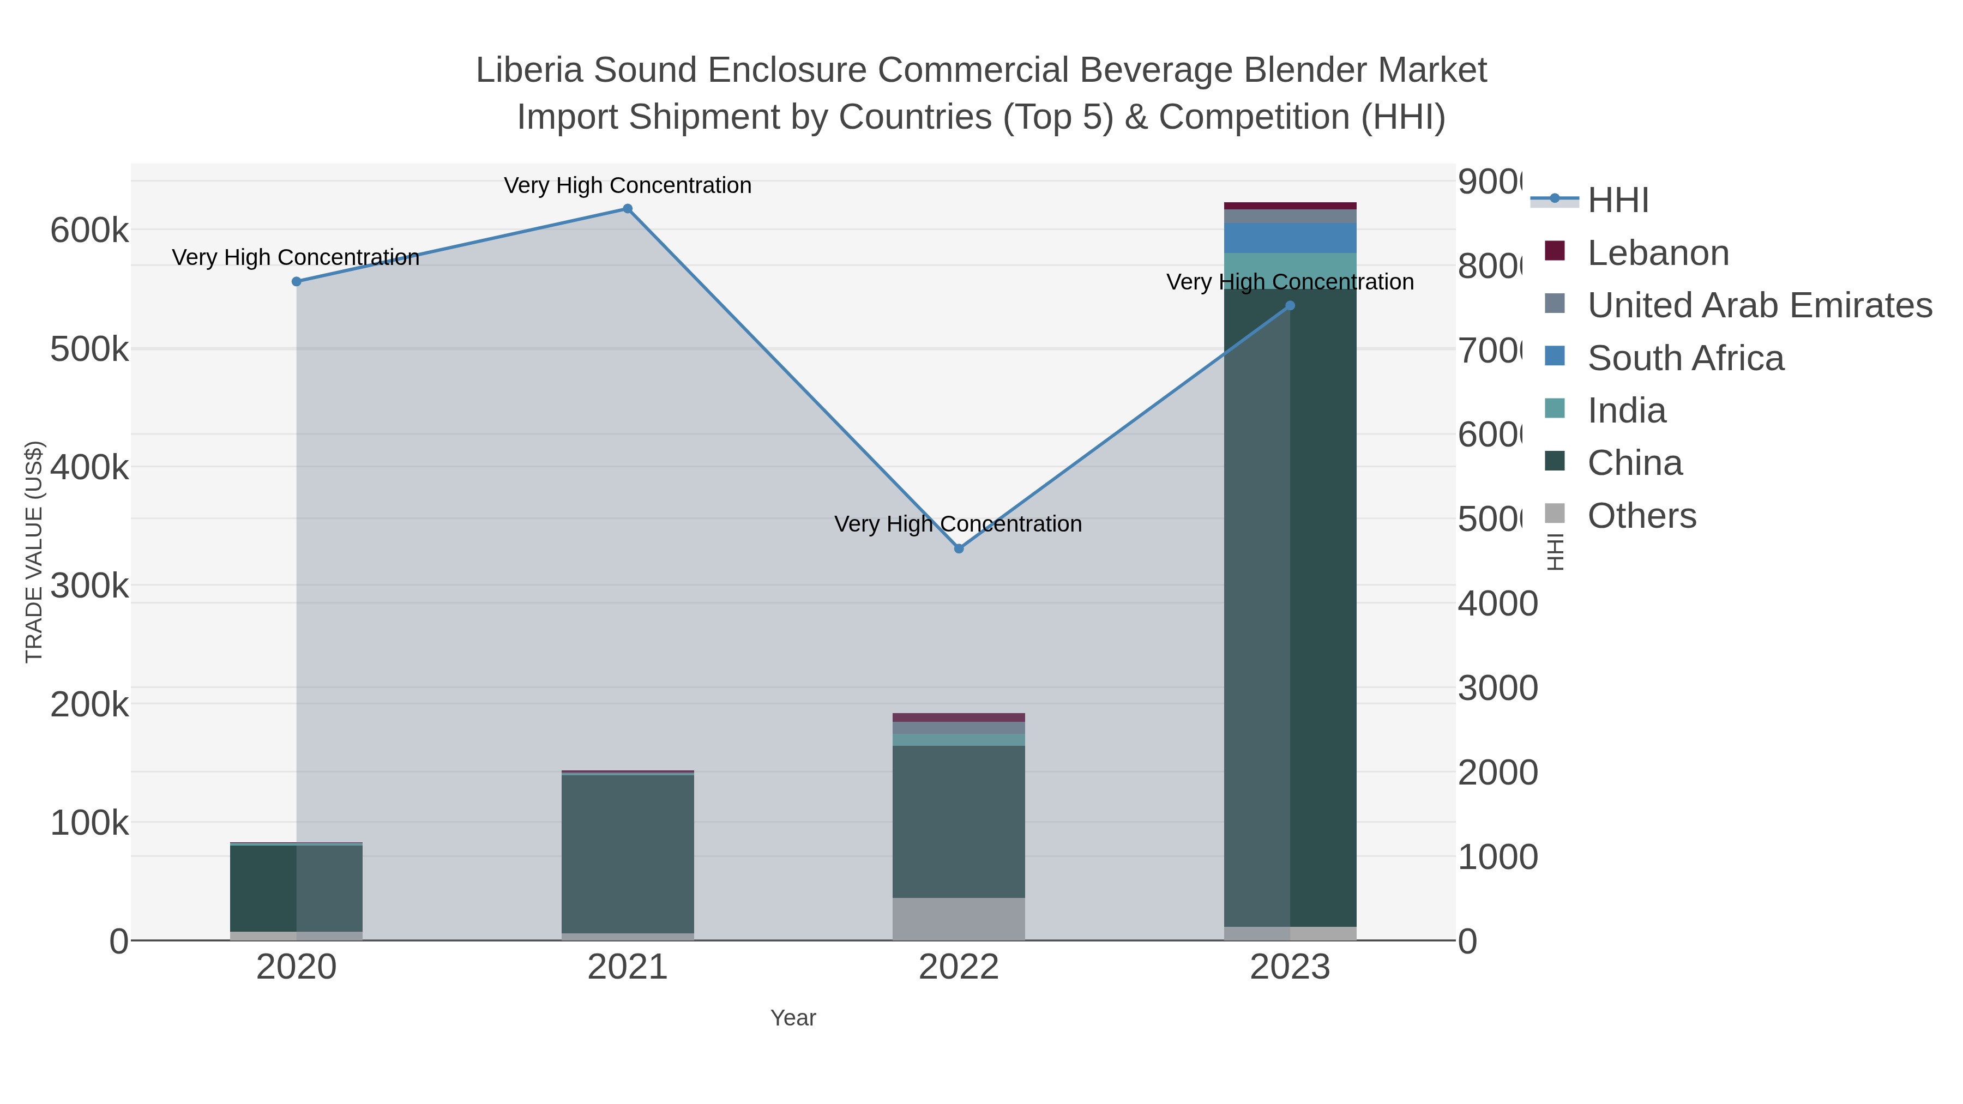Click the Very High Concentration label near 2023
1963x1104 pixels.
[1290, 282]
